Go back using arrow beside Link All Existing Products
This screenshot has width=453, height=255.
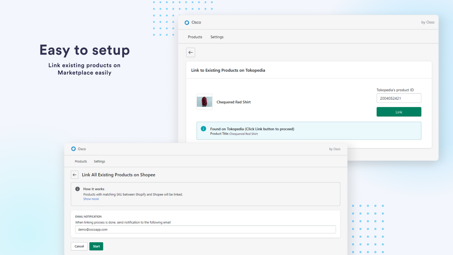pyautogui.click(x=74, y=175)
